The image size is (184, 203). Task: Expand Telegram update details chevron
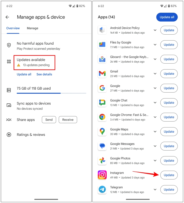point(155,190)
